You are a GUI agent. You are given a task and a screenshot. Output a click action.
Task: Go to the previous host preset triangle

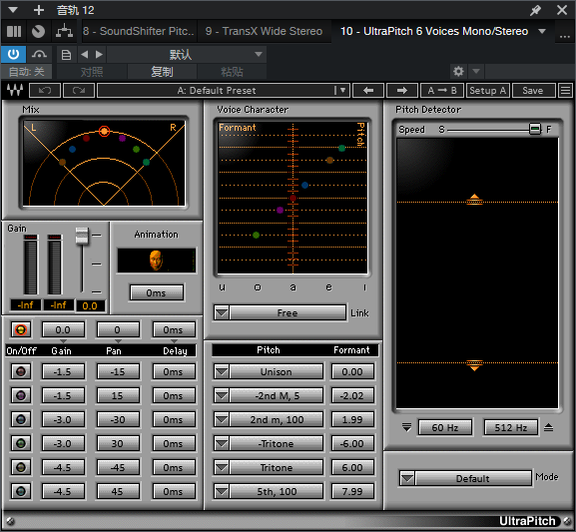click(x=85, y=55)
